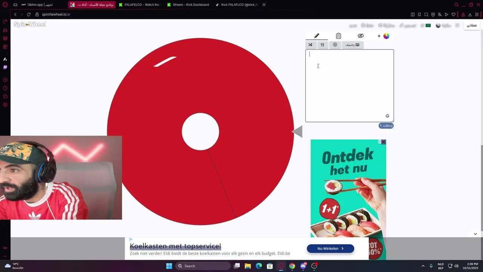Viewport: 483px width, 272px height.
Task: Open the Windows Start menu
Action: click(169, 266)
